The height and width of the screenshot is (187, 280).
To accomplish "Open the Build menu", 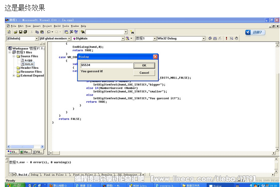I will pyautogui.click(x=57, y=26).
